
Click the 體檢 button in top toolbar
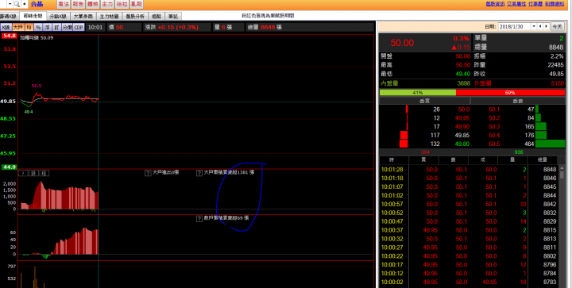click(93, 5)
